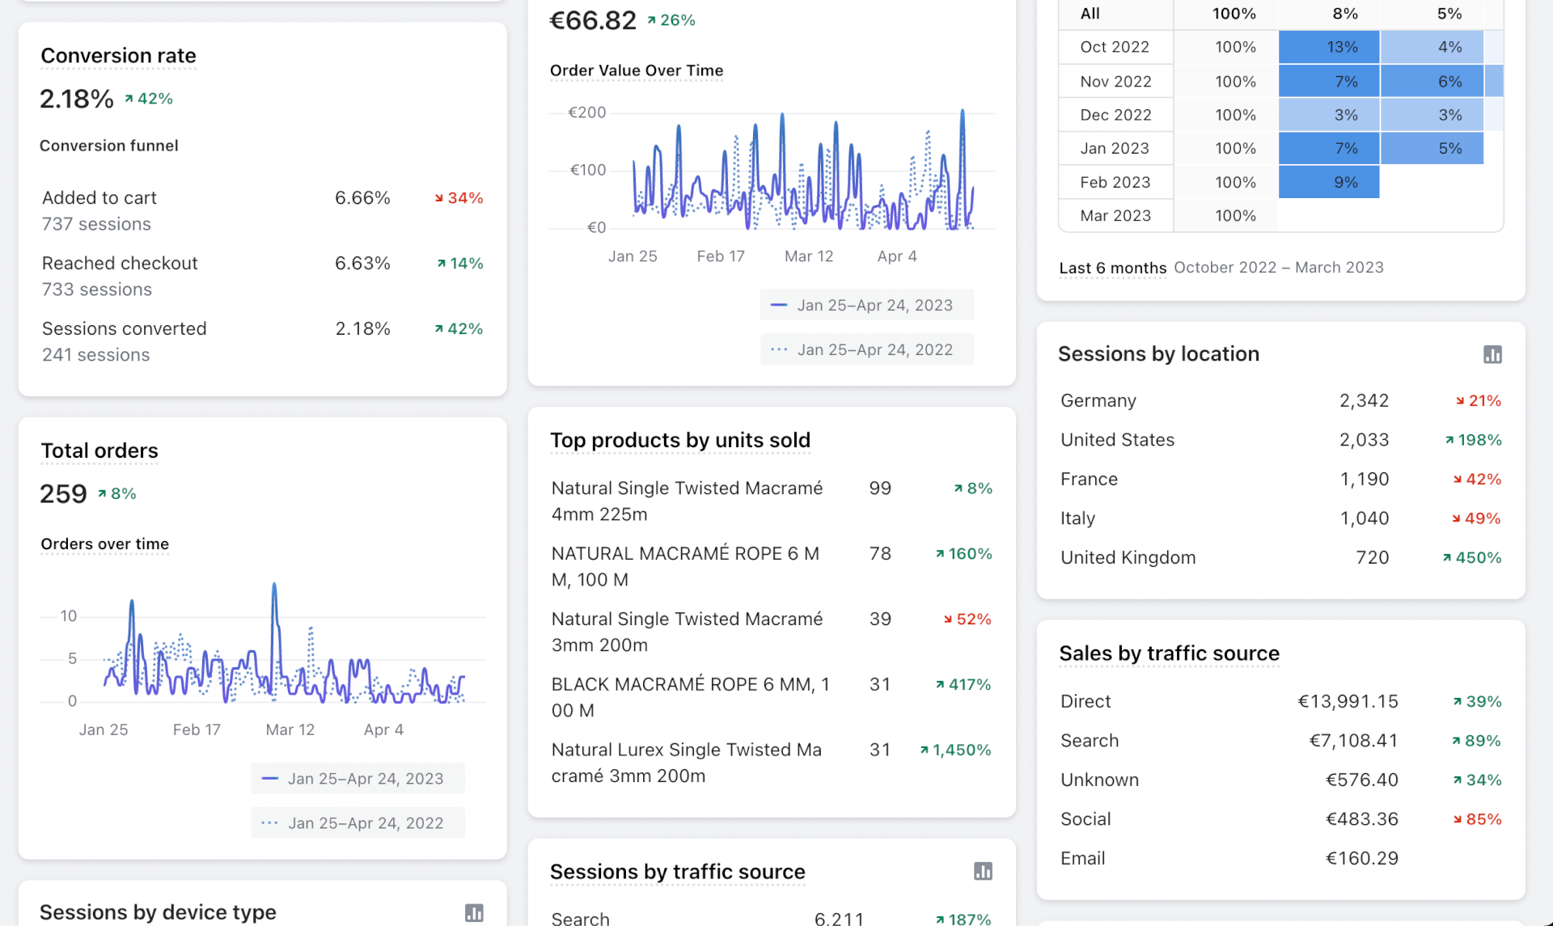Click orders legend Jan 25–Apr 24, 2023

tap(358, 778)
